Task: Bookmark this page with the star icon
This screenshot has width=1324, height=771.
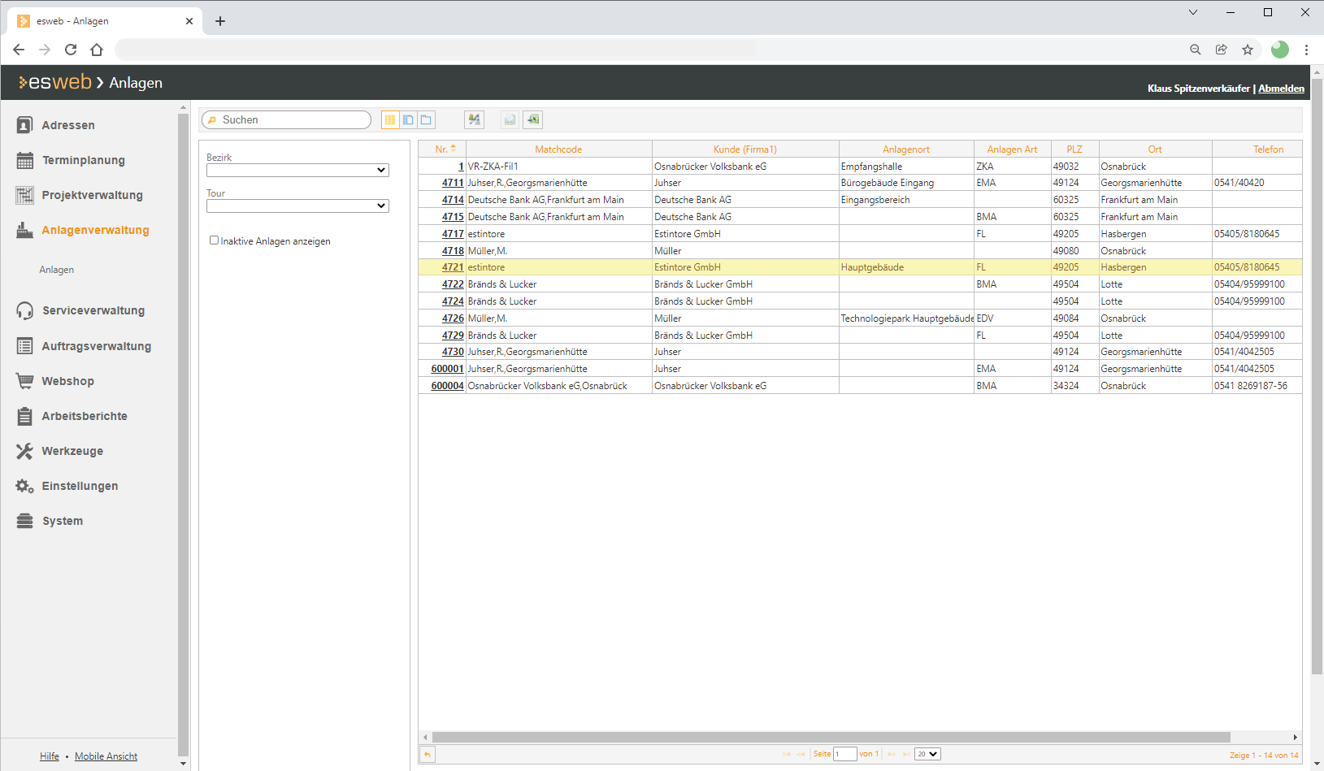Action: pos(1248,50)
